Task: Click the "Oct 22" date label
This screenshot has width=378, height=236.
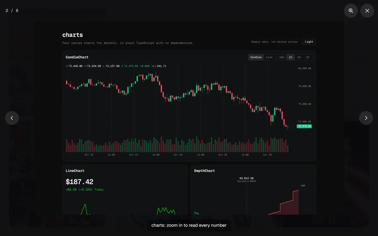Action: pos(89,155)
